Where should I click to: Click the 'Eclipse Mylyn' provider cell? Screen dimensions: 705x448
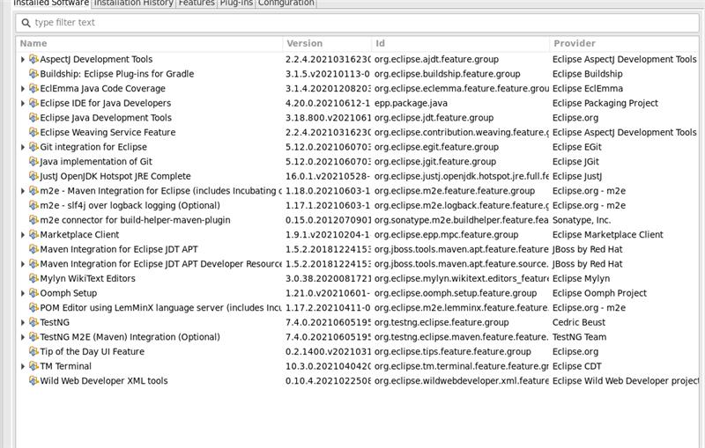click(x=581, y=278)
